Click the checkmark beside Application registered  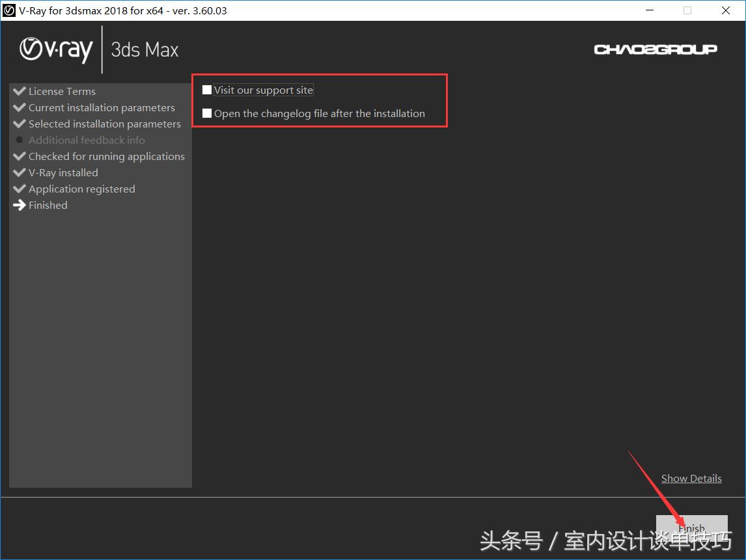20,188
